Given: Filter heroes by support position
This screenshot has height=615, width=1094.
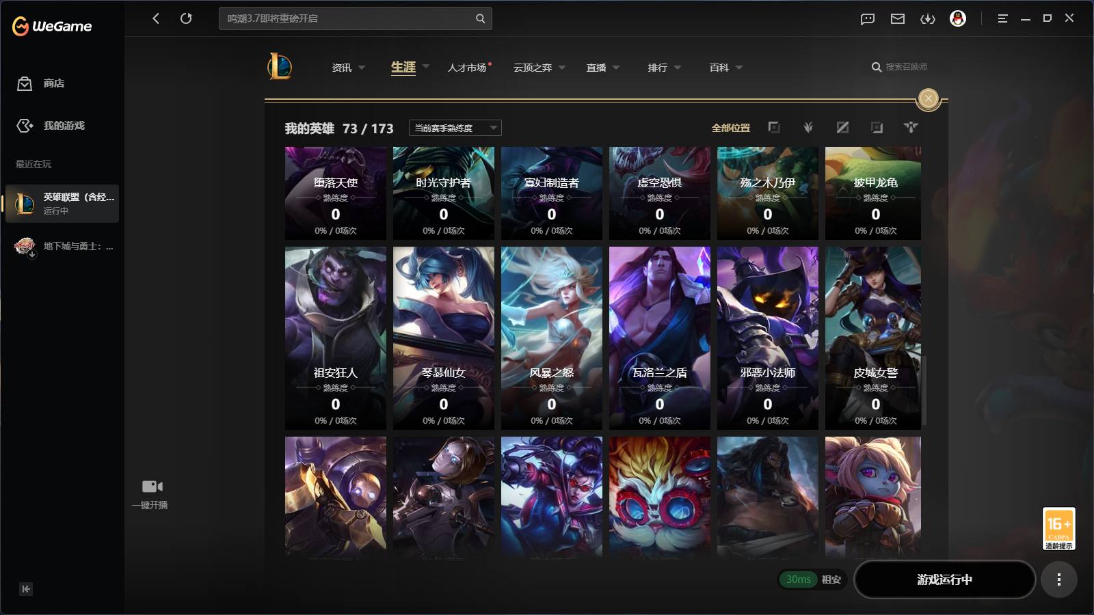Looking at the screenshot, I should point(911,127).
